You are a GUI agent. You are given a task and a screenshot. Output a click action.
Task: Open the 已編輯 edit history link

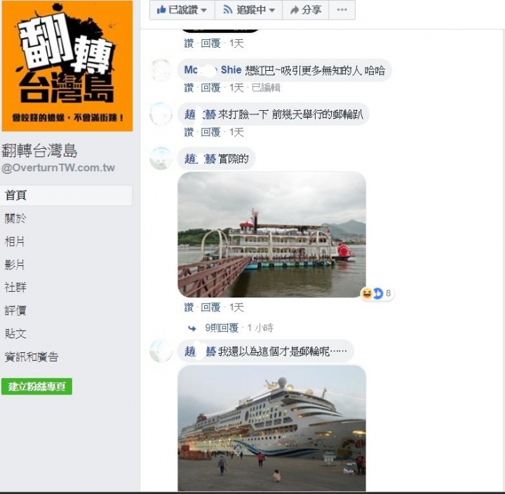tap(266, 88)
